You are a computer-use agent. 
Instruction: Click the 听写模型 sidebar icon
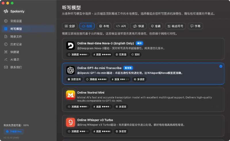point(6,29)
